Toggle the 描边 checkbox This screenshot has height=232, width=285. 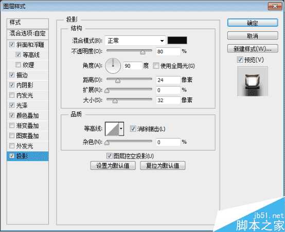click(12, 75)
